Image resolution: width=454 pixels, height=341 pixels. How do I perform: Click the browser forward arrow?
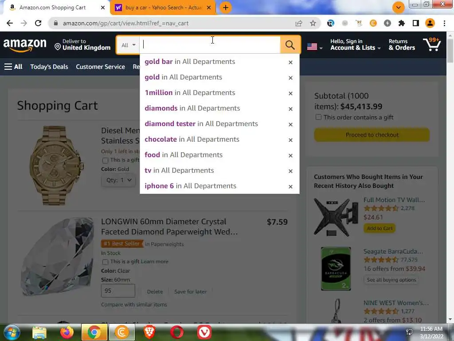(x=24, y=23)
